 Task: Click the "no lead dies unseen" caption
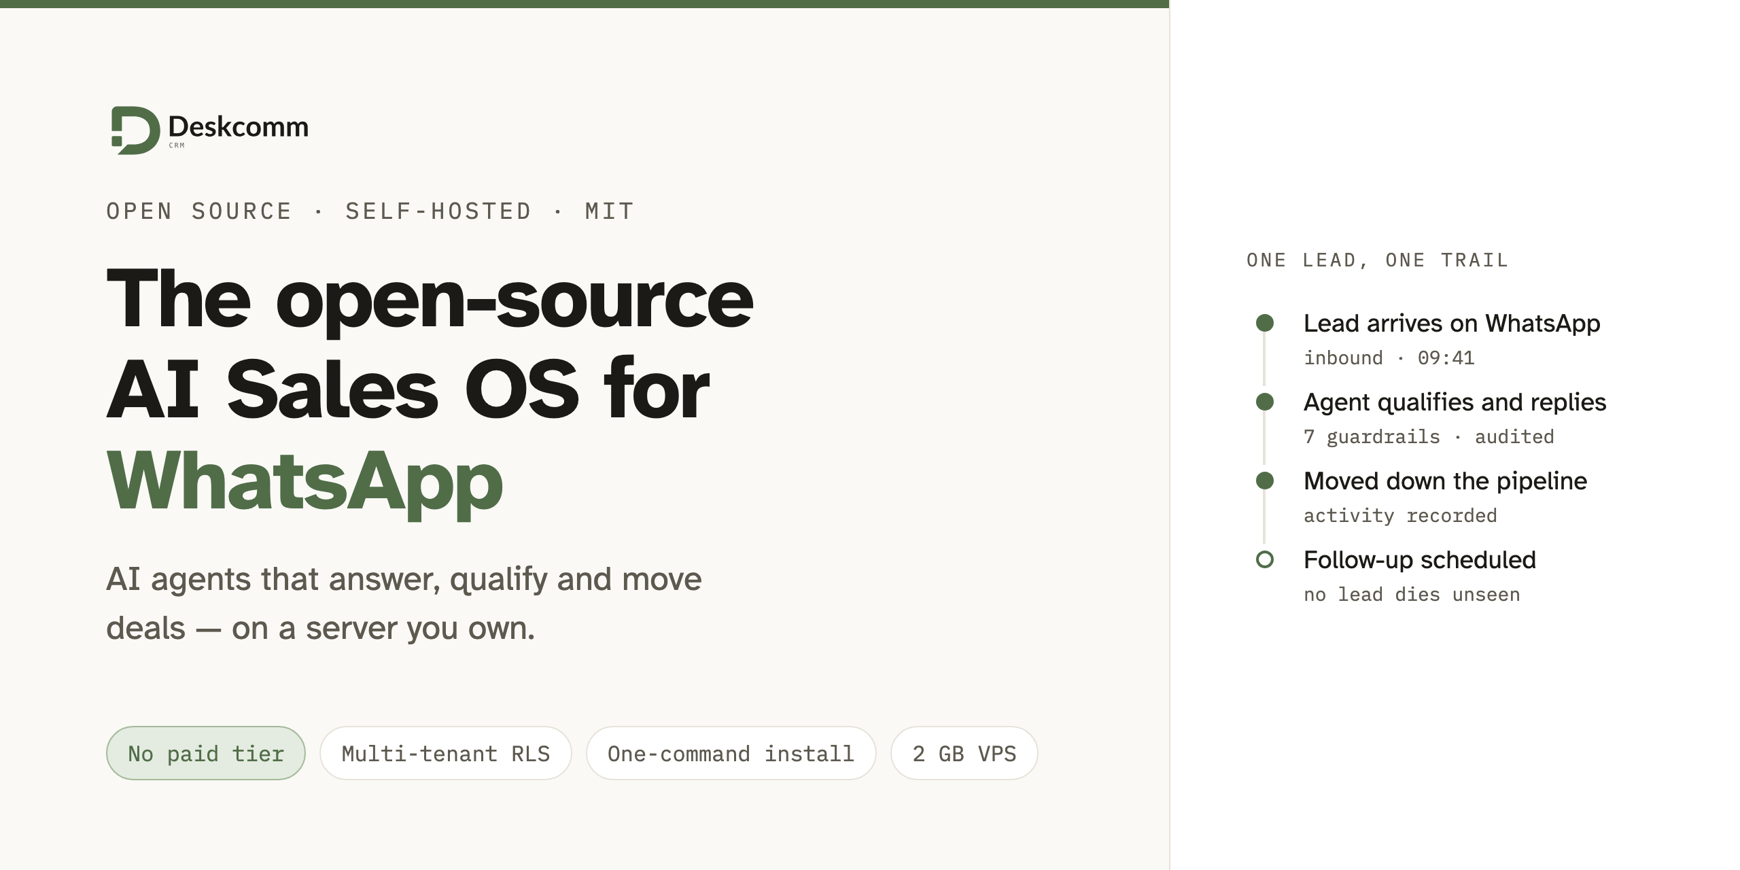tap(1412, 594)
